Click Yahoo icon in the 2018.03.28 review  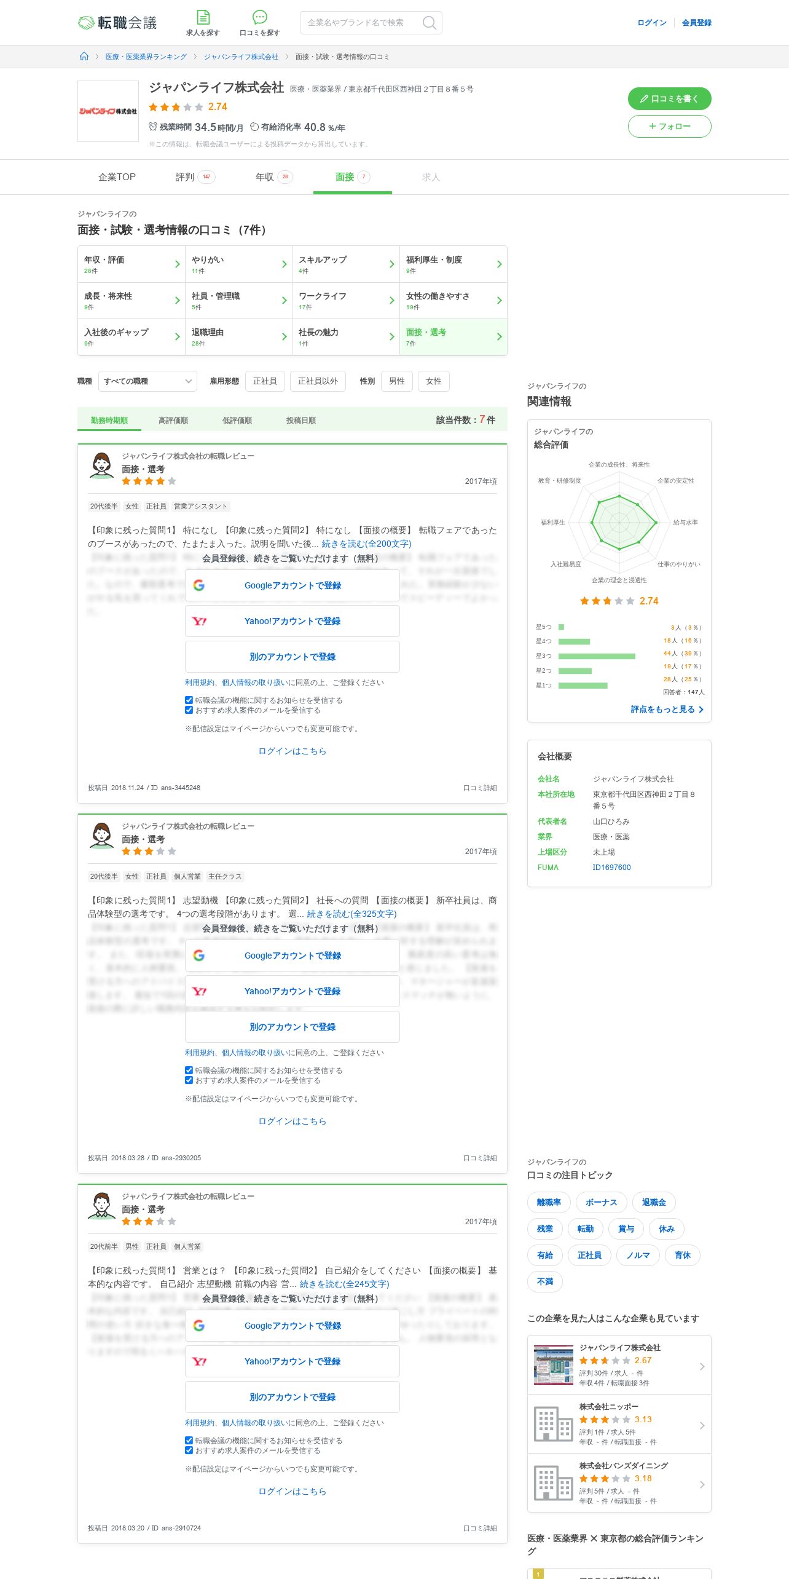199,991
